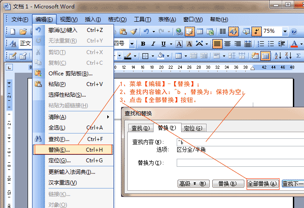
Task: Expand the Undo history dropdown arrow
Action: click(x=154, y=31)
